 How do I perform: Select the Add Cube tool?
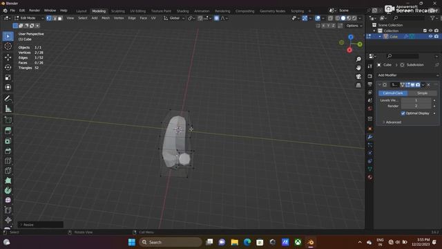(8, 120)
